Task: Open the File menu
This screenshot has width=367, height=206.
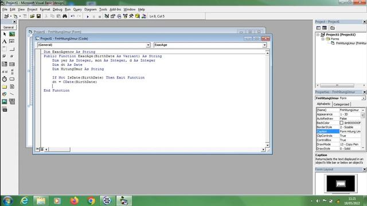Action: tap(5, 9)
